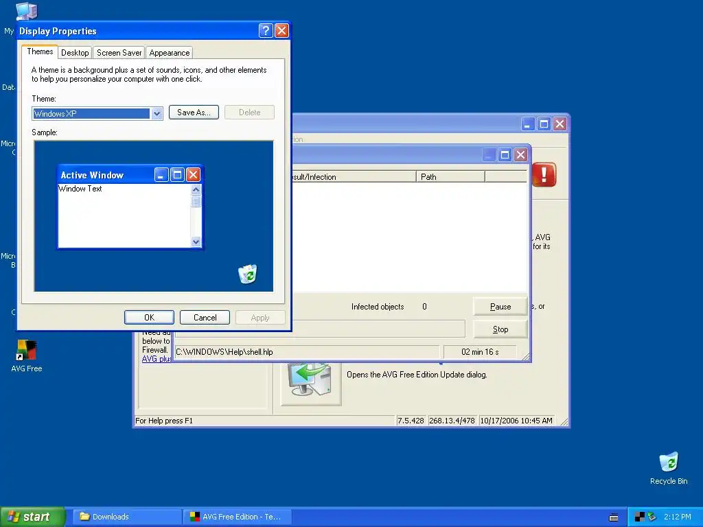703x527 pixels.
Task: Click the scanned file path C:\WINDOWS\Help\shell.hlp
Action: click(224, 352)
